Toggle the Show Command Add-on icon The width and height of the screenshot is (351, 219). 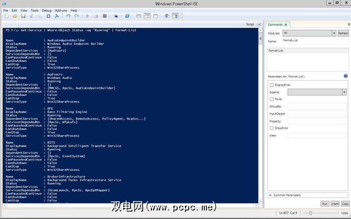coord(175,16)
